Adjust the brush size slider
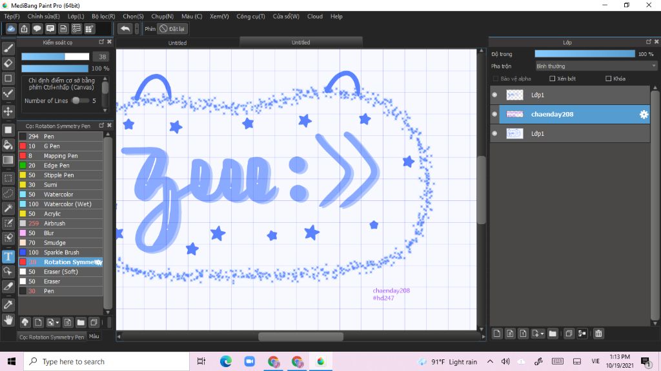 56,57
